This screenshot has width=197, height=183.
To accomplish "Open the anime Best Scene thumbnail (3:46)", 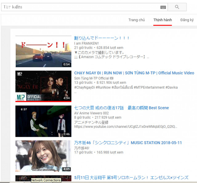I will pyautogui.click(x=43, y=121).
